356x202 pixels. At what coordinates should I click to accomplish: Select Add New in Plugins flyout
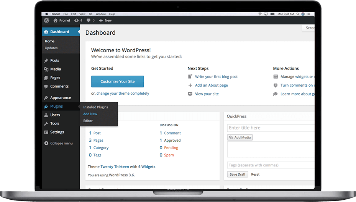click(90, 114)
